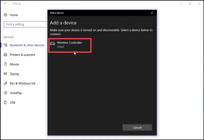
Task: Go to the Home text label
Action: point(14,15)
